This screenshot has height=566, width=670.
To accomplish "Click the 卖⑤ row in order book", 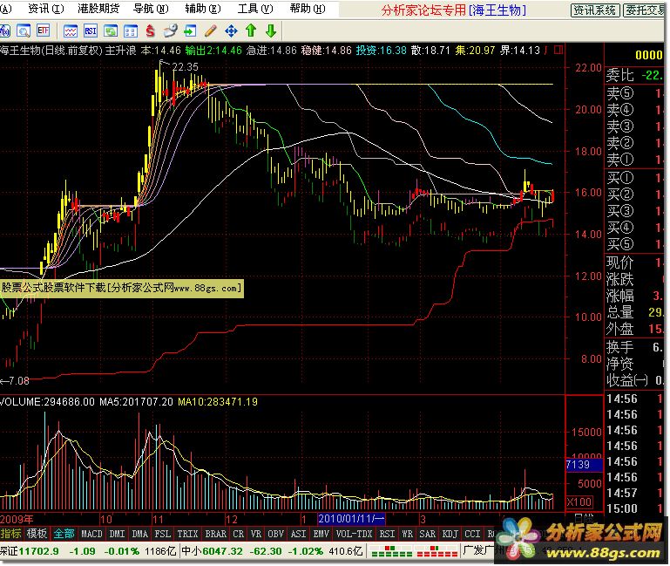I will [634, 92].
